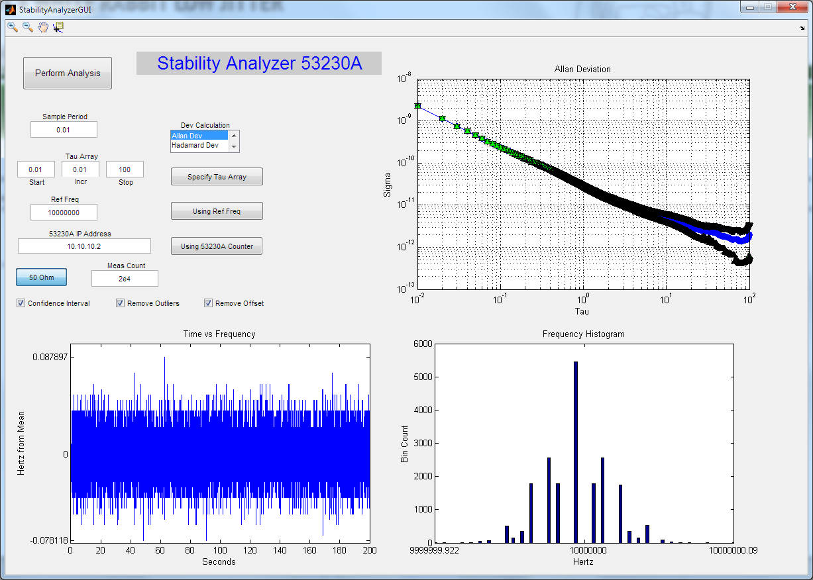Click the Specify Tau Array button
Image resolution: width=813 pixels, height=580 pixels.
click(217, 177)
